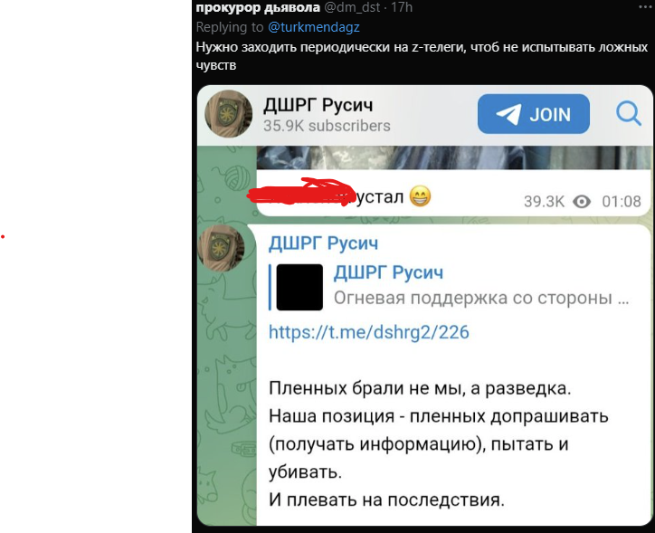The height and width of the screenshot is (533, 655).
Task: Join the ДШРГ Русич channel
Action: [534, 114]
